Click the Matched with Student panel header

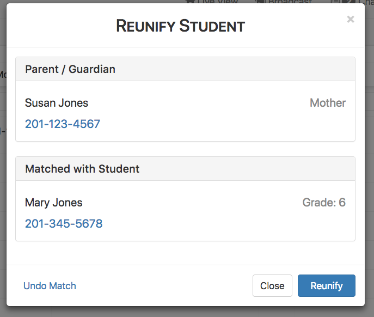(185, 169)
